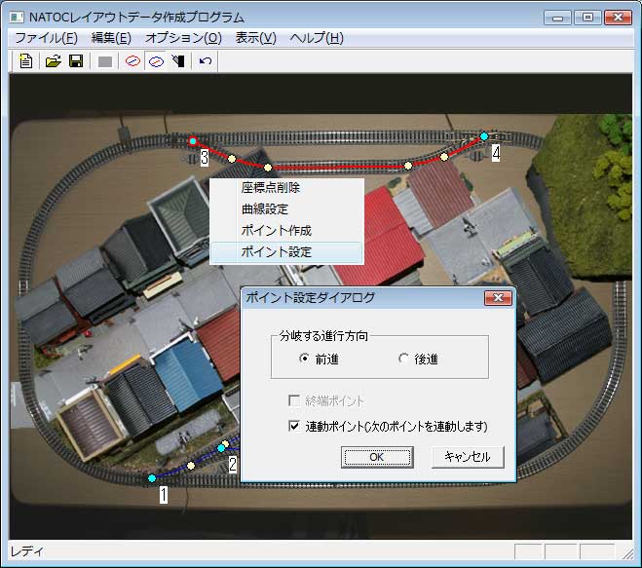The image size is (642, 568).
Task: Click OK in the point settings dialog
Action: pos(377,457)
